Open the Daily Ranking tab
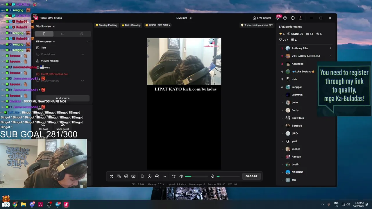This screenshot has height=209, width=372. (x=131, y=25)
